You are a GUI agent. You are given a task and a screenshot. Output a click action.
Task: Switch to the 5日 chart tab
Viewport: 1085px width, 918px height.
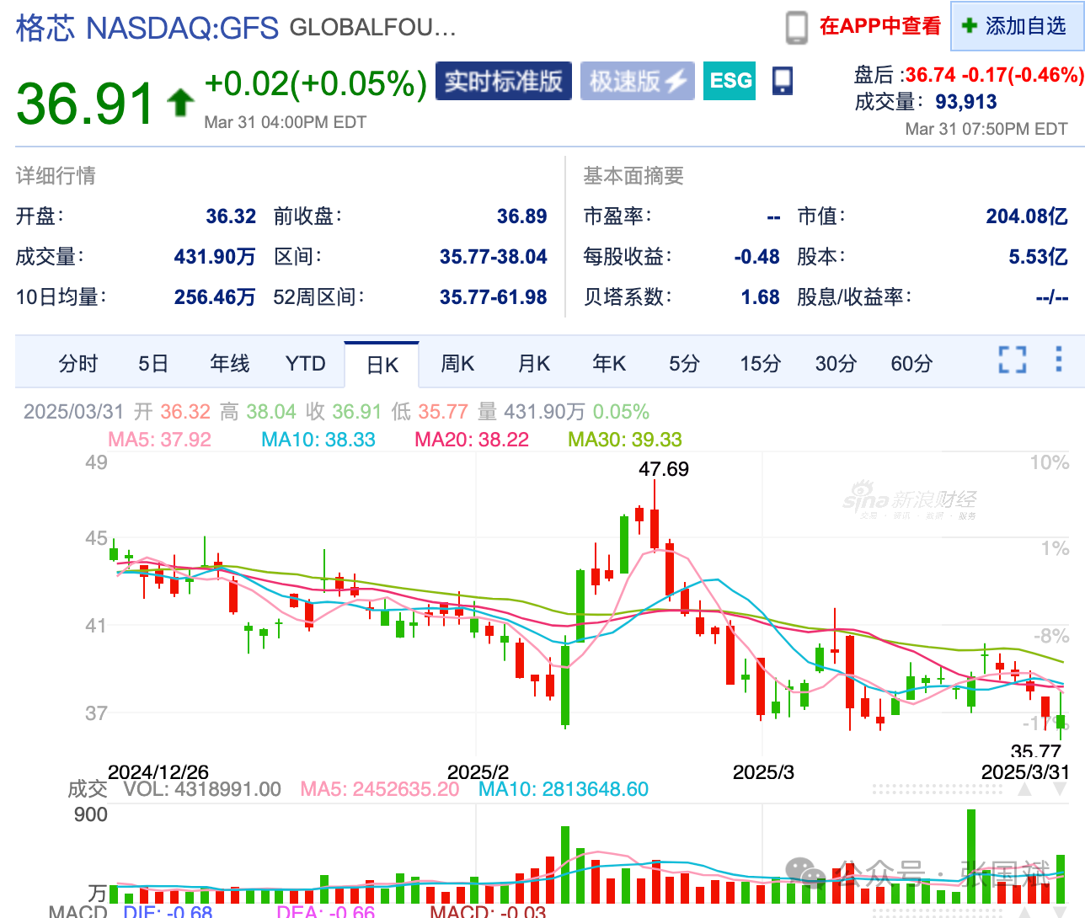153,364
